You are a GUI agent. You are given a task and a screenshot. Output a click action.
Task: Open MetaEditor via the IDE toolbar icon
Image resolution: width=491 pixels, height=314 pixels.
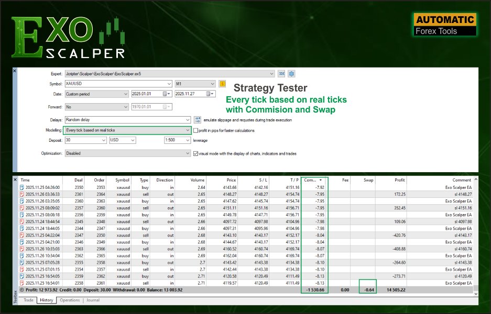point(281,73)
